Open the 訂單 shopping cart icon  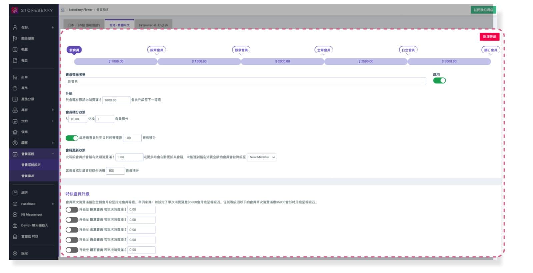[15, 77]
